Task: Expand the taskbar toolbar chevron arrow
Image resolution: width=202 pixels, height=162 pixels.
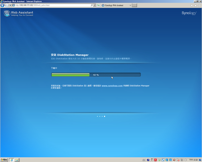Action: click(152, 160)
